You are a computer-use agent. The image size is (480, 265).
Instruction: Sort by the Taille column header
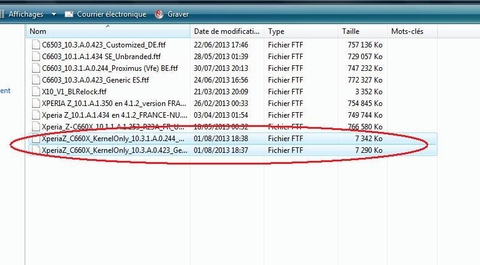click(x=363, y=31)
